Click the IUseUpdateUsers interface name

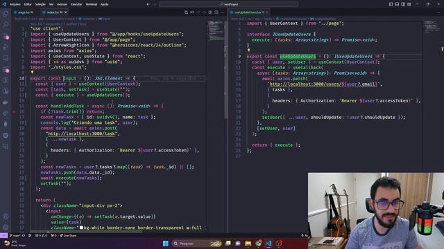coord(291,34)
